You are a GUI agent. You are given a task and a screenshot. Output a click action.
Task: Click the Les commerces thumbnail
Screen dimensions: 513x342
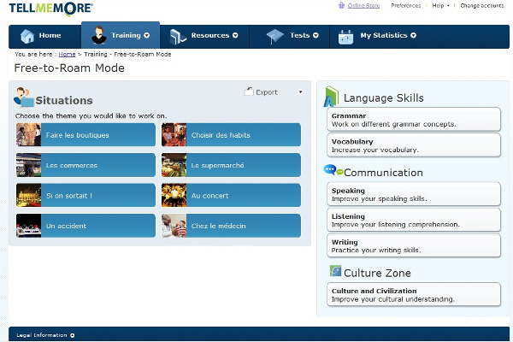click(x=29, y=165)
